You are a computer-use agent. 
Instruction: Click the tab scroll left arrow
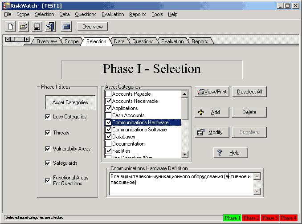(8, 40)
